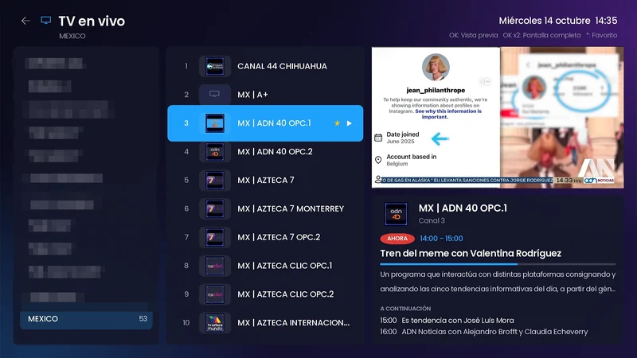This screenshot has height=358, width=637.
Task: Click the date Miércoles 14 octubre
Action: (545, 21)
